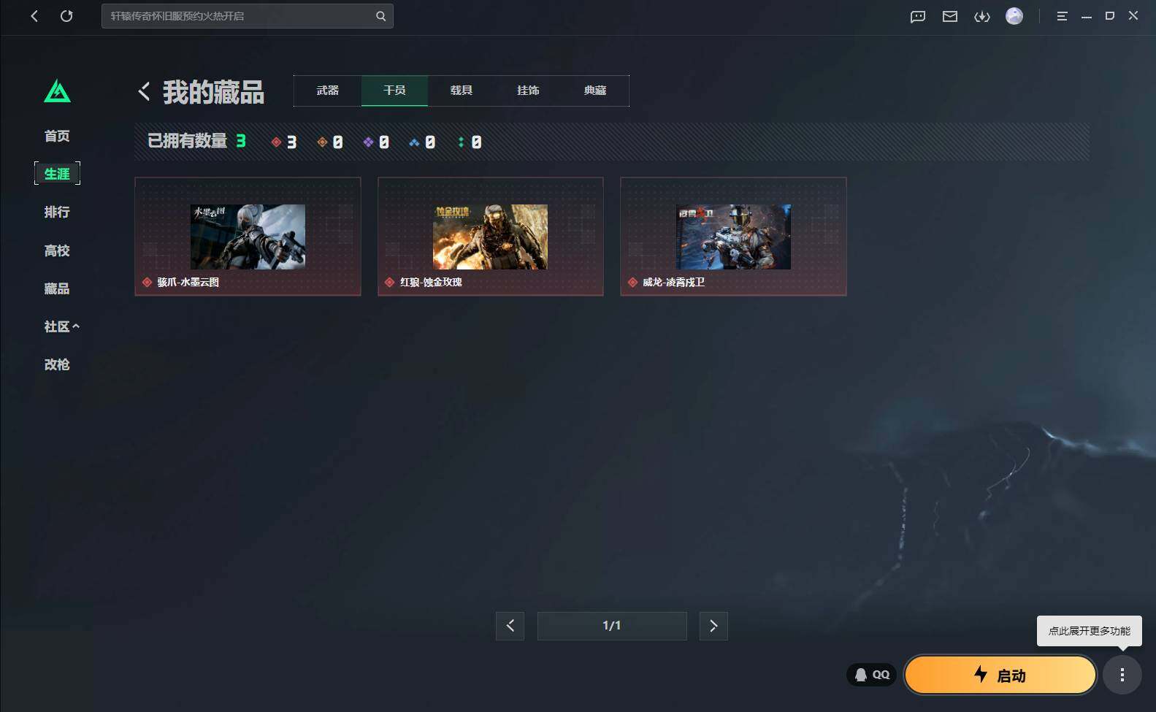This screenshot has width=1156, height=712.
Task: Open the chat message icon
Action: point(918,16)
